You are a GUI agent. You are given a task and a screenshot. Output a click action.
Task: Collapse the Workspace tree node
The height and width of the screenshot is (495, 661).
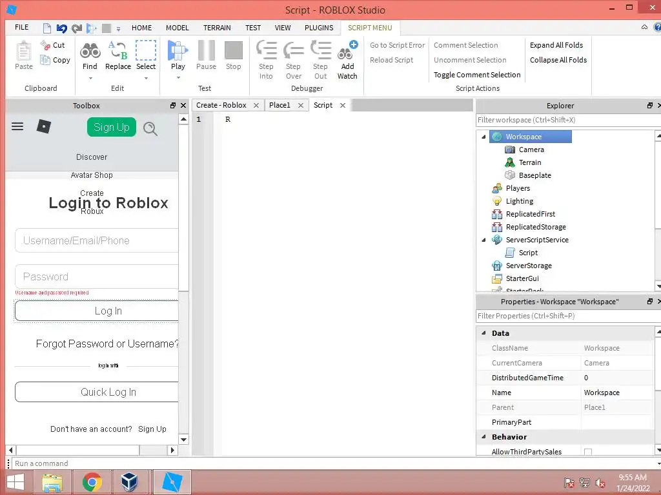pyautogui.click(x=483, y=137)
